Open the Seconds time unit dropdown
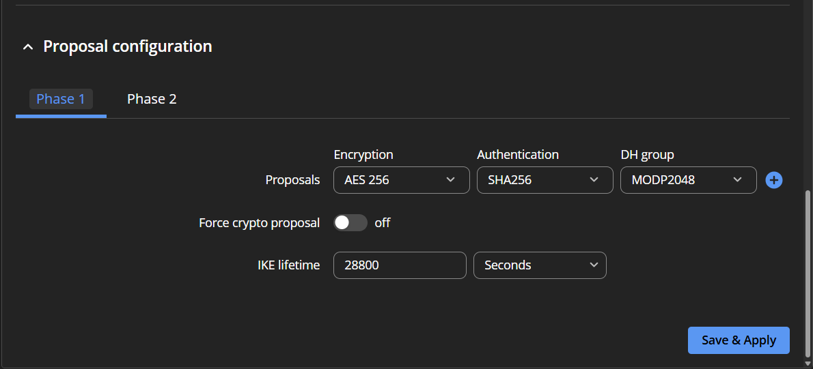This screenshot has height=369, width=813. 540,265
